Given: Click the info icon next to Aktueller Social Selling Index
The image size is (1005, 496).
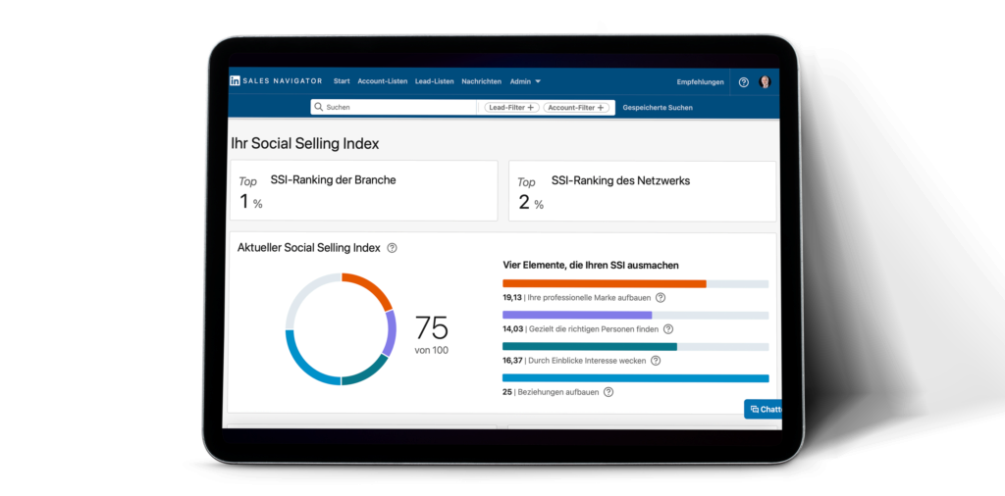Looking at the screenshot, I should coord(393,248).
